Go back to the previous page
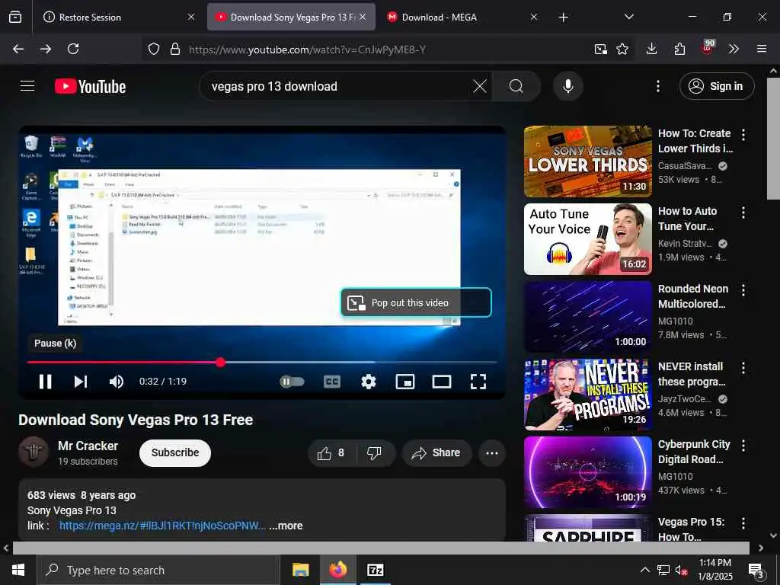The width and height of the screenshot is (780, 585). click(x=18, y=49)
